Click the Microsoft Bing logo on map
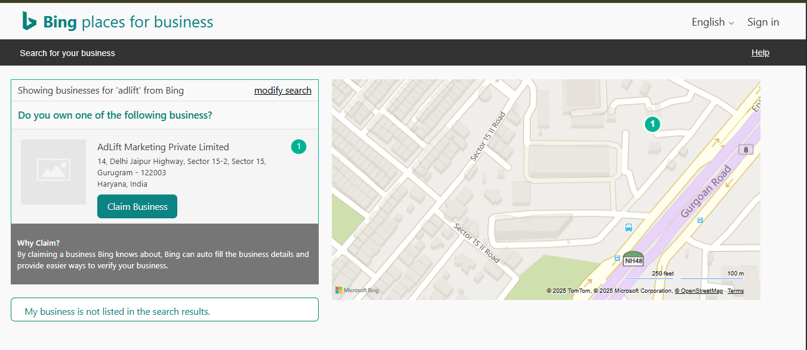Viewport: 807px width, 350px height. pyautogui.click(x=356, y=290)
